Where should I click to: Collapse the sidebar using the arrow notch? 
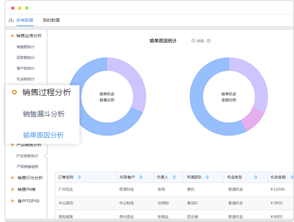coord(46,156)
